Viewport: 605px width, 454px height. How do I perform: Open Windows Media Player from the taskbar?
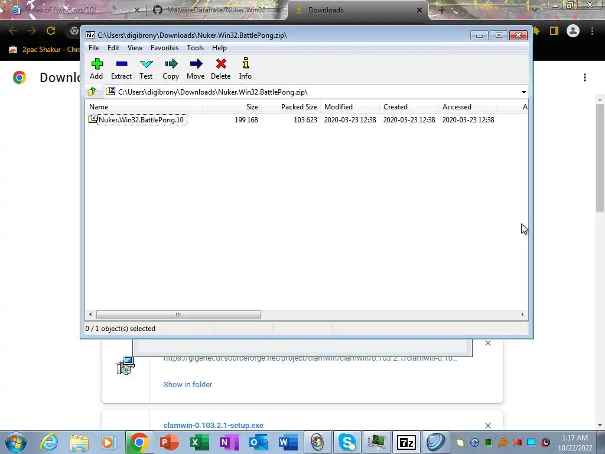109,442
